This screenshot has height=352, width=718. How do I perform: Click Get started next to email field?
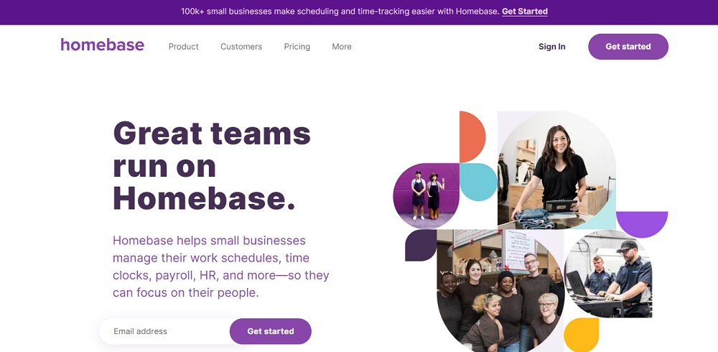[x=271, y=331]
